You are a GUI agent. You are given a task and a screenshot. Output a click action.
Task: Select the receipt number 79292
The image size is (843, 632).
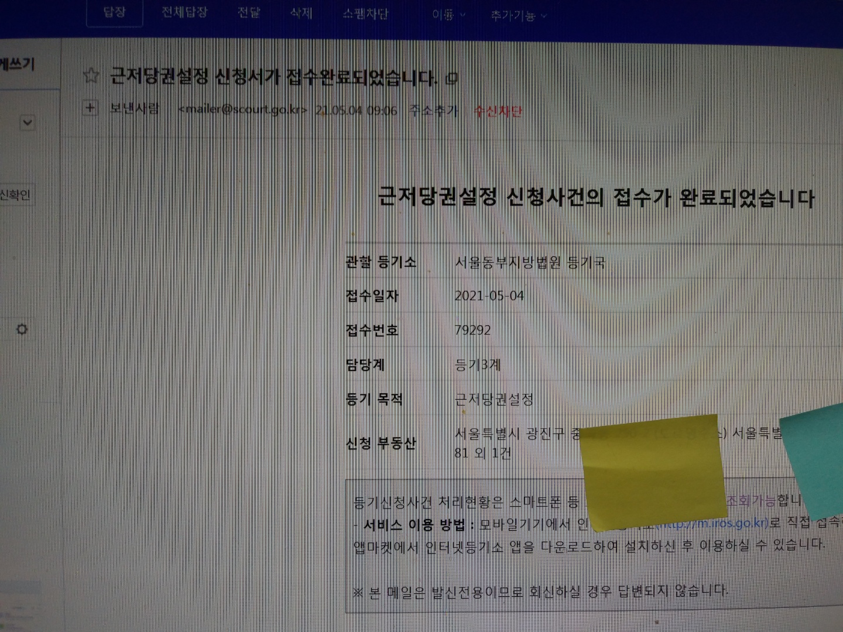click(473, 330)
